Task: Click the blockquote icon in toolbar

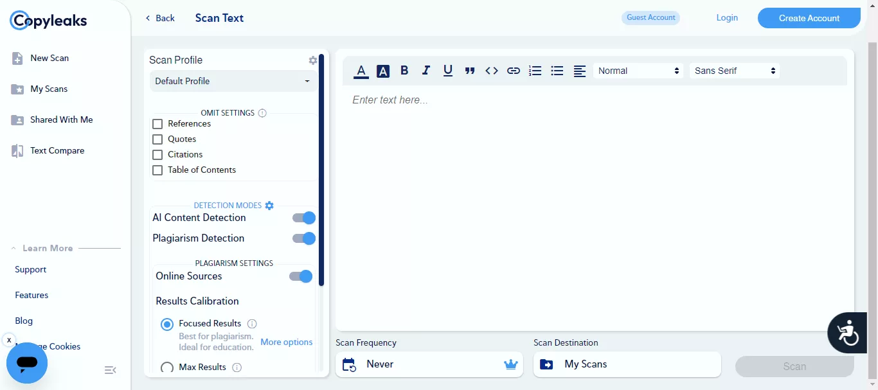Action: [x=470, y=71]
